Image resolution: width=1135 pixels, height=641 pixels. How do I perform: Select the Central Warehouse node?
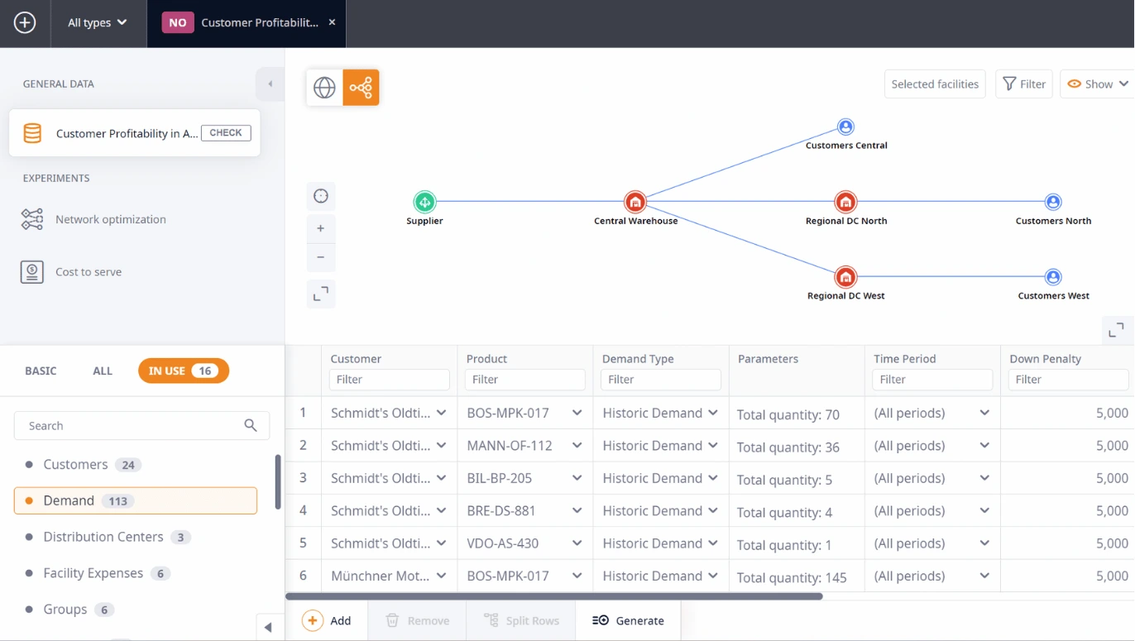tap(635, 201)
